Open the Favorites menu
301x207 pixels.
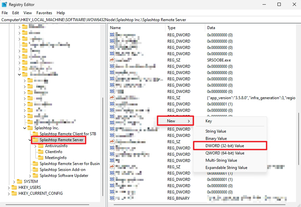click(44, 13)
